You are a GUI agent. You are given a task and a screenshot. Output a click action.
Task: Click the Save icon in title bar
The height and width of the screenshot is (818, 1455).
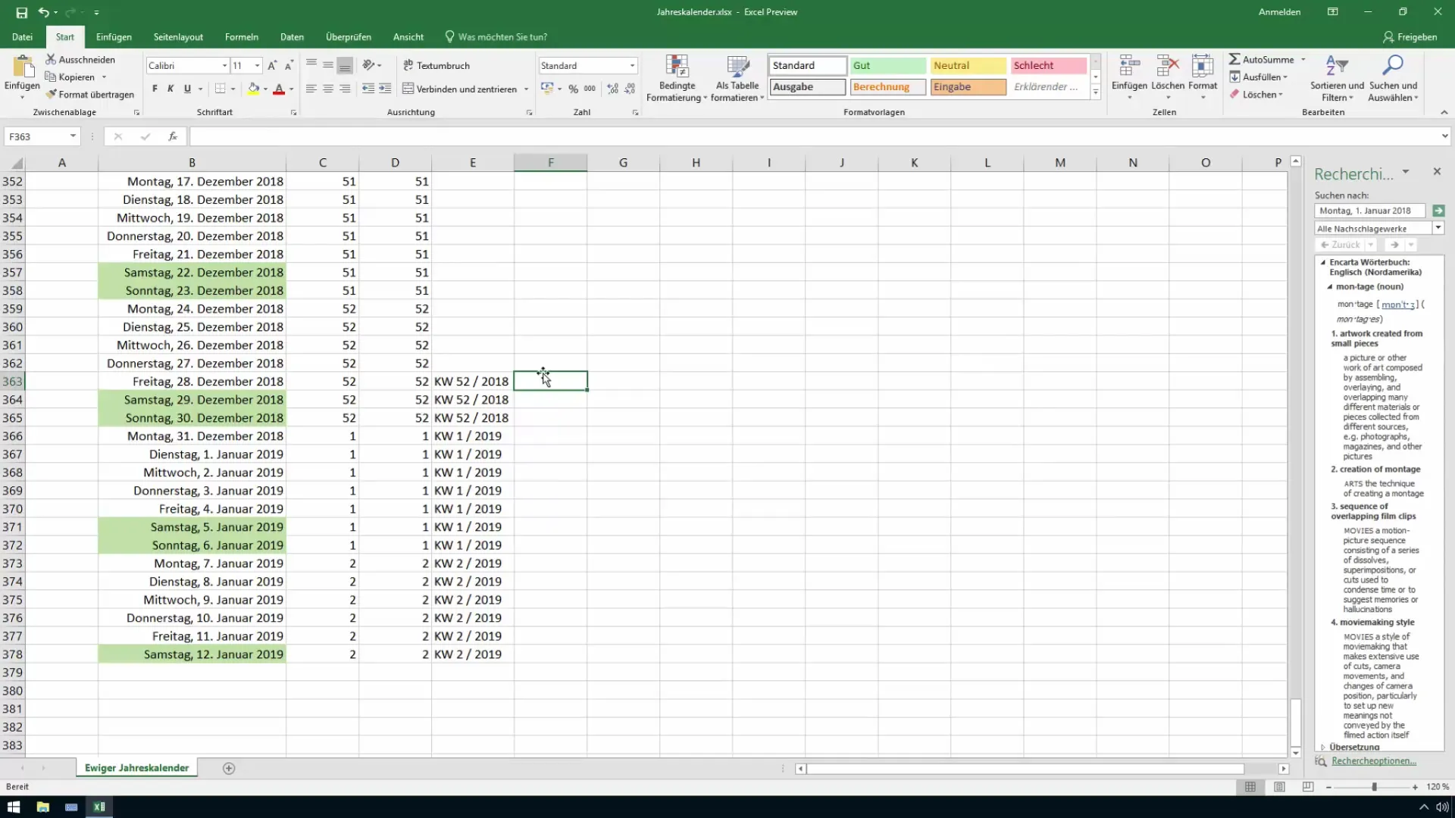point(21,12)
